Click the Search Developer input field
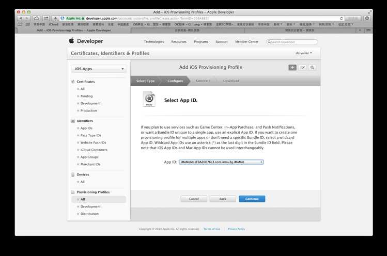This screenshot has width=387, height=256. 292,42
